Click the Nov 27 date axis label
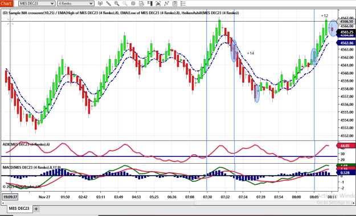Image resolution: width=356 pixels, height=216 pixels. (x=44, y=197)
